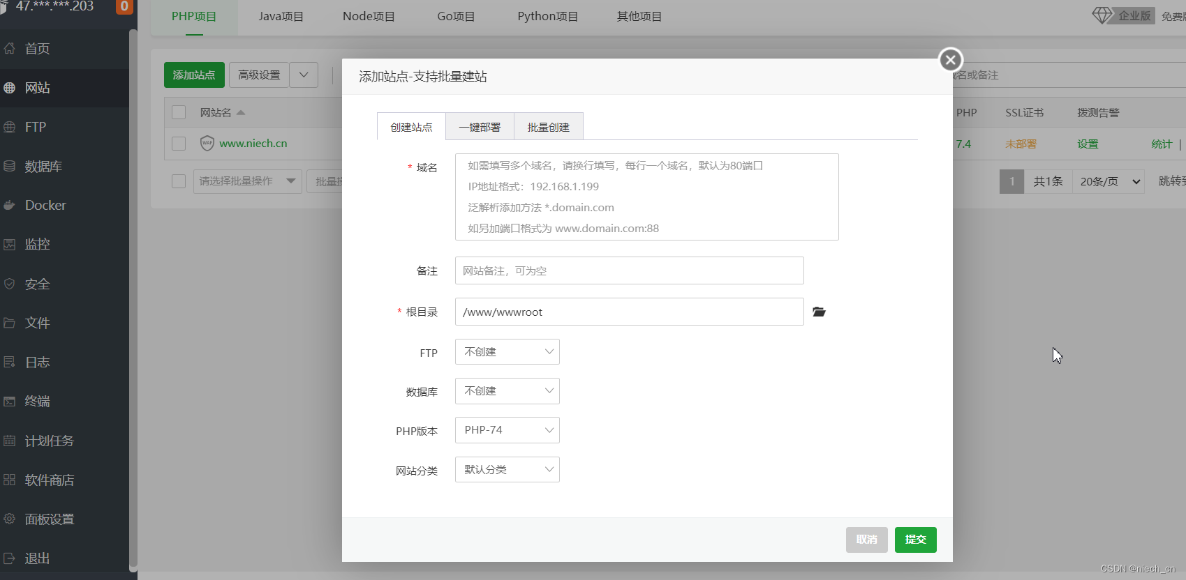Image resolution: width=1186 pixels, height=580 pixels.
Task: Click the 高级设置 button
Action: tap(259, 75)
